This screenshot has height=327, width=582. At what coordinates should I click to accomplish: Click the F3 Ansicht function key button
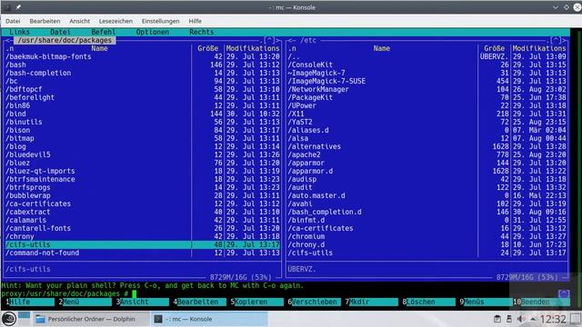(144, 302)
